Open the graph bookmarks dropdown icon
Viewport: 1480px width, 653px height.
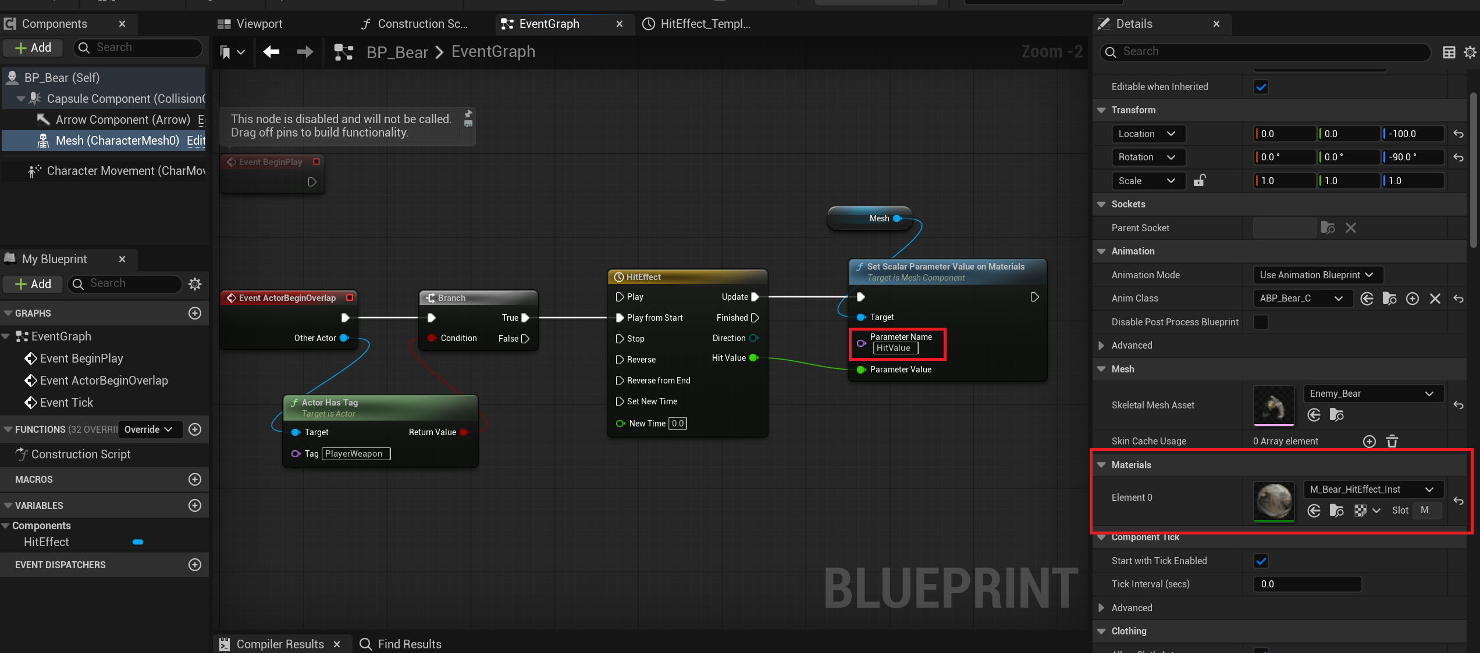232,52
